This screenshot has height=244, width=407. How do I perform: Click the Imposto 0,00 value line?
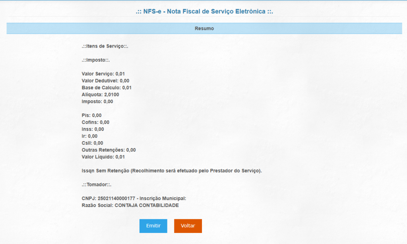tap(97, 102)
